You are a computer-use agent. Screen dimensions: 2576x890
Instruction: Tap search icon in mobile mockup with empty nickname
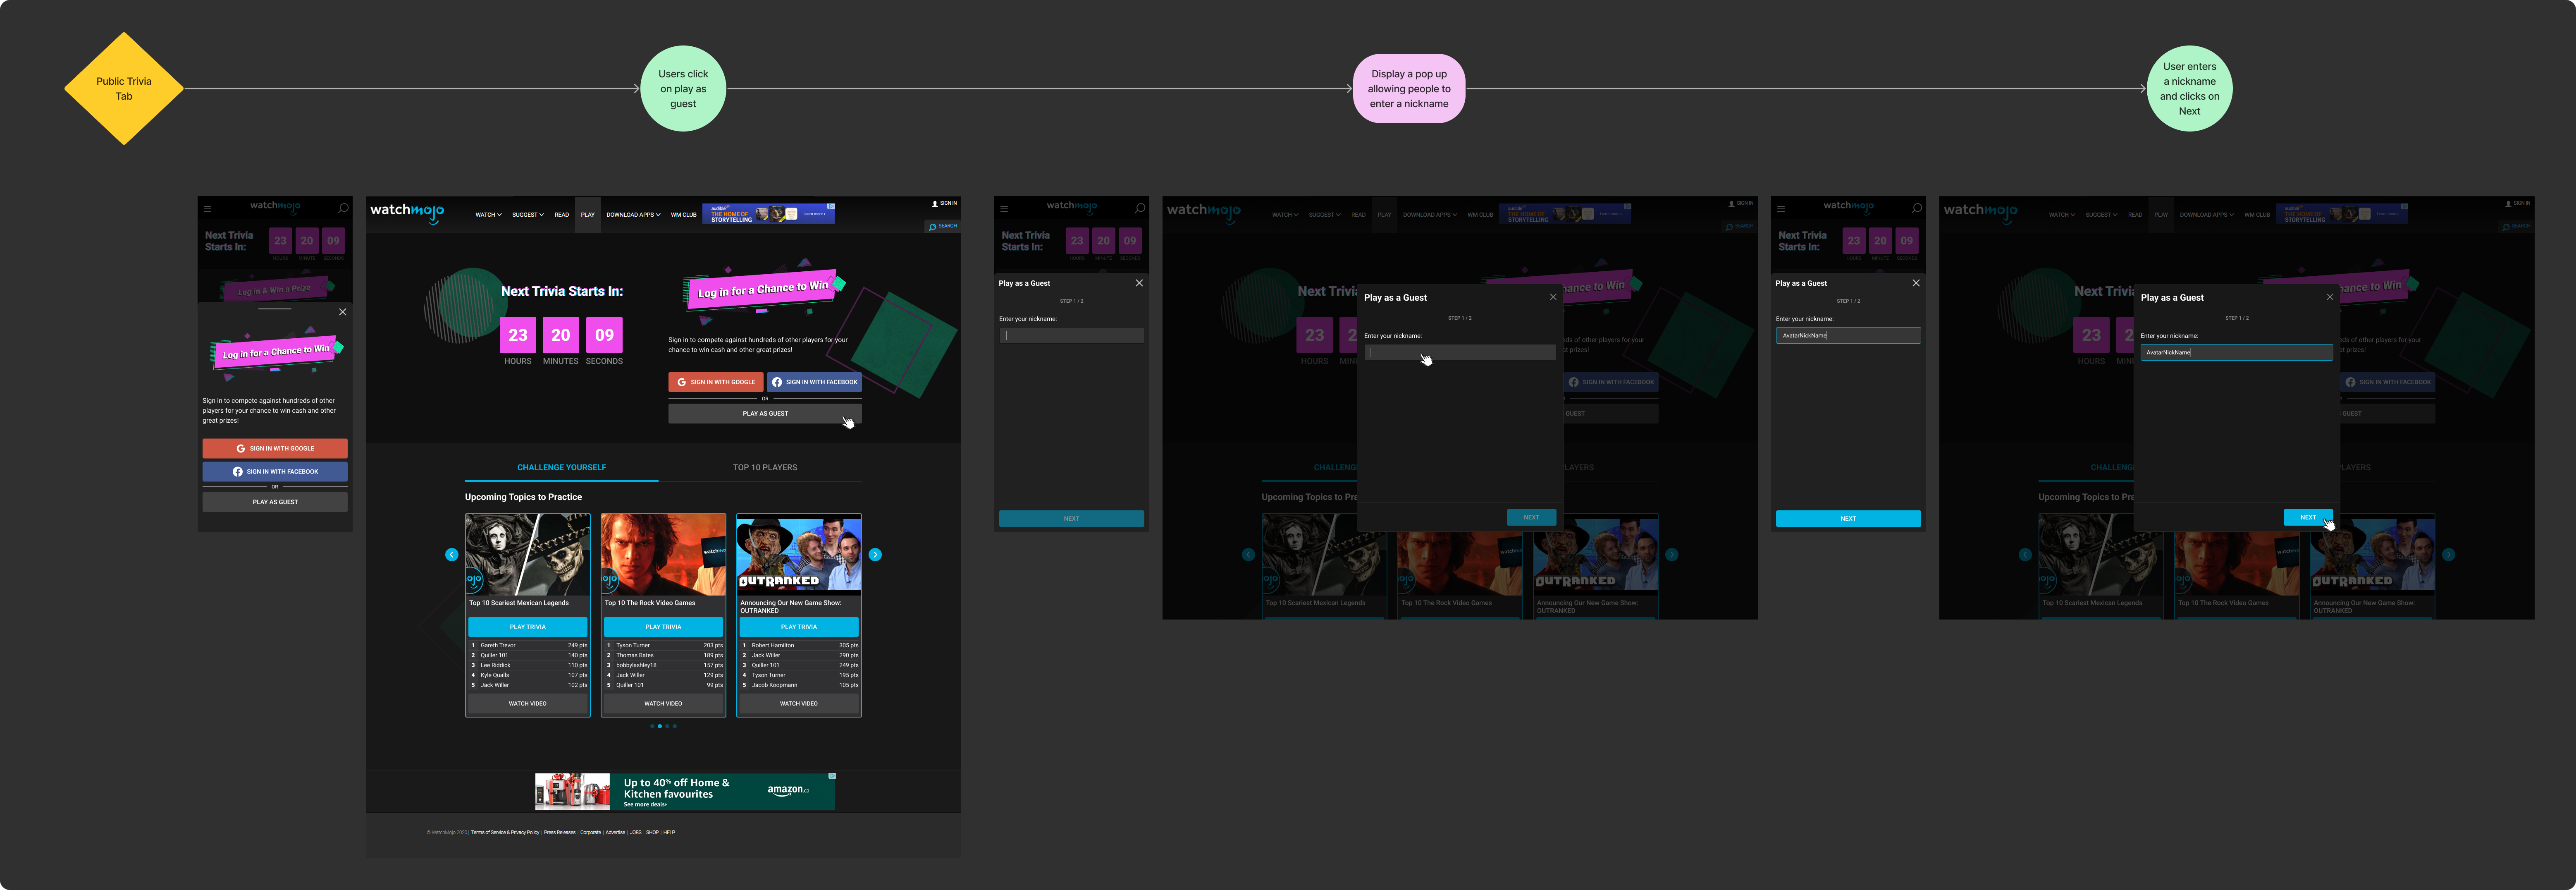tap(1140, 208)
